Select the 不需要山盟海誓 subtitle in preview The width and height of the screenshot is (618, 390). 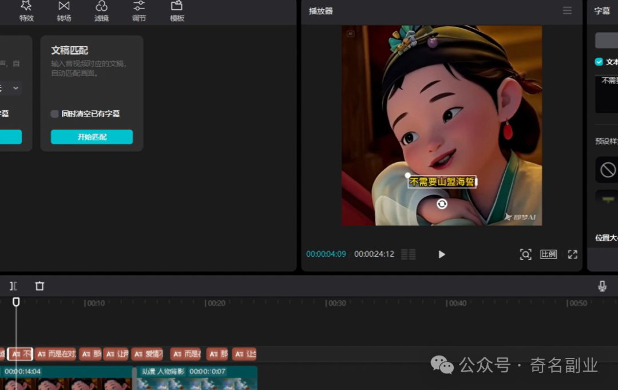pyautogui.click(x=442, y=182)
